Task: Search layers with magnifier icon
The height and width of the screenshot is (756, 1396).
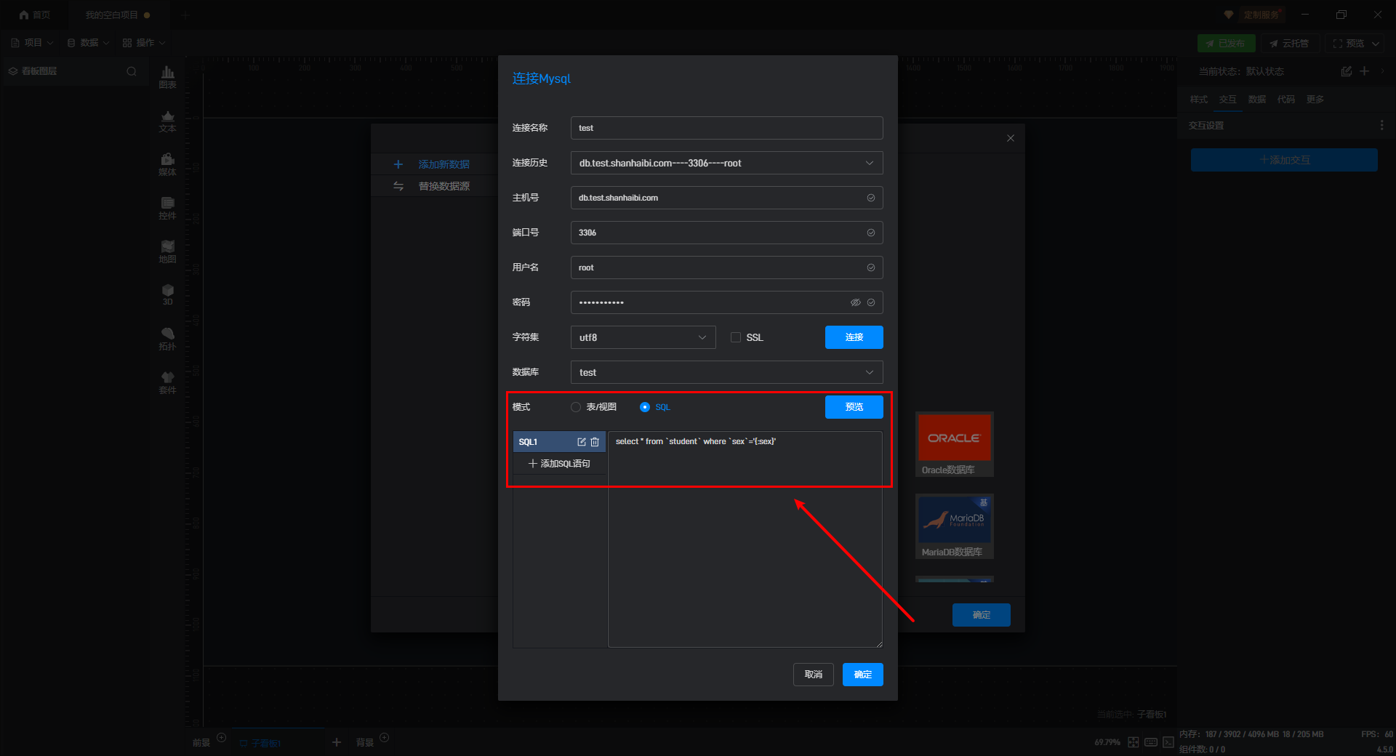Action: pos(132,71)
